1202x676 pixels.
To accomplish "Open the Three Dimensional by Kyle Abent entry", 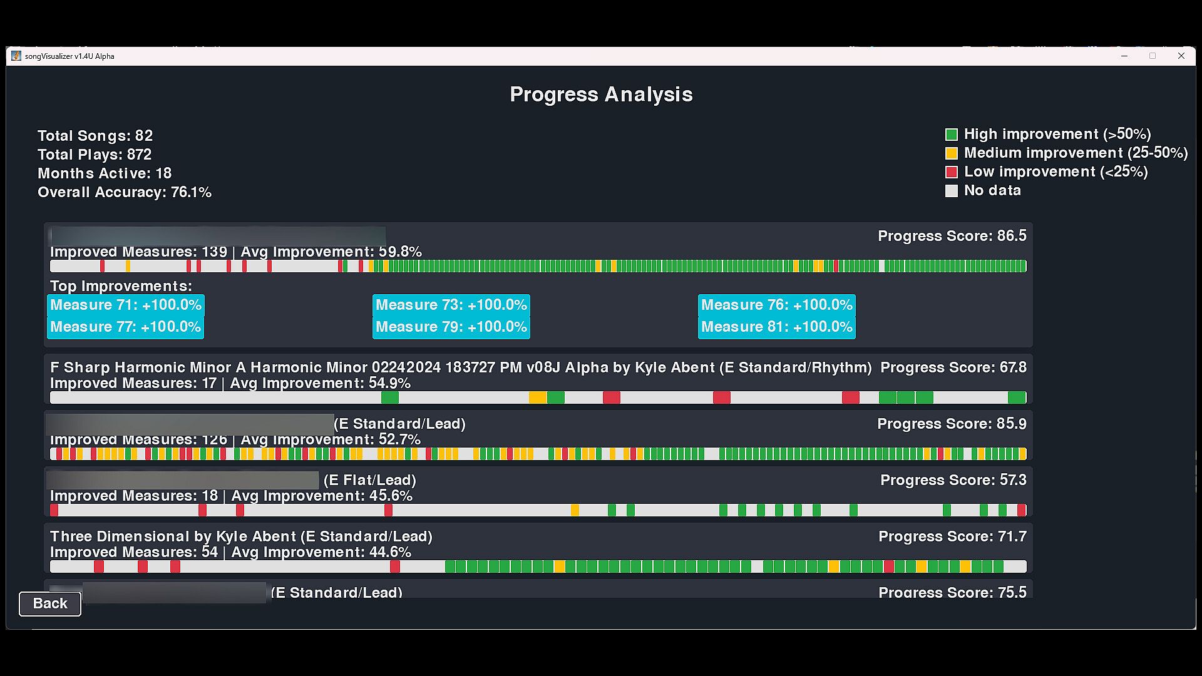I will (x=241, y=536).
